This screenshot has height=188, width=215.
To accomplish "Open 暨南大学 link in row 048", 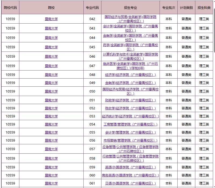I will click(x=51, y=75).
